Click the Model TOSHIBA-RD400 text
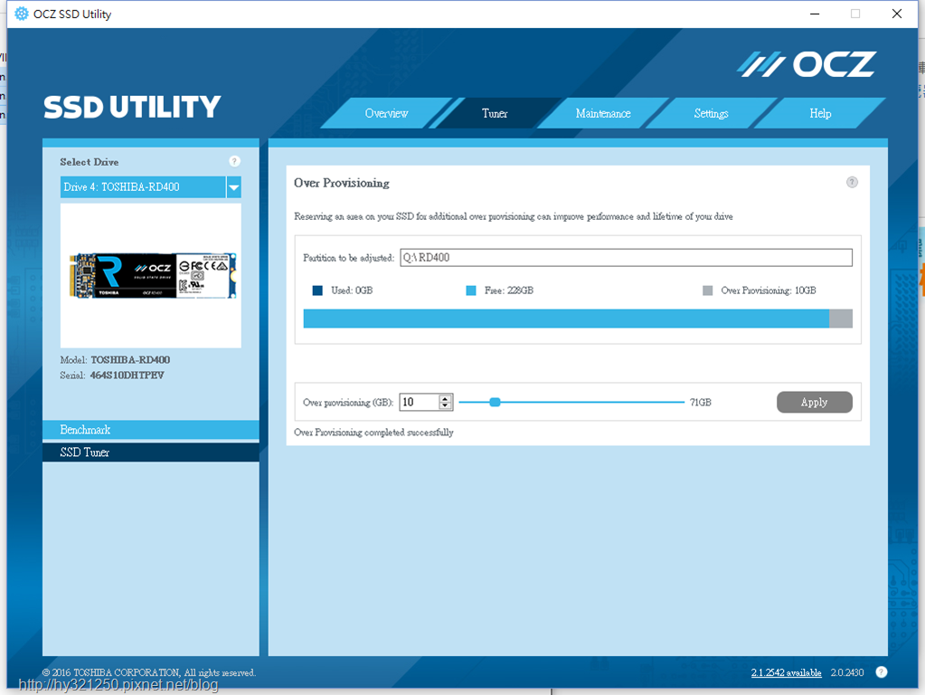Screen dimensions: 925x695 tap(115, 359)
